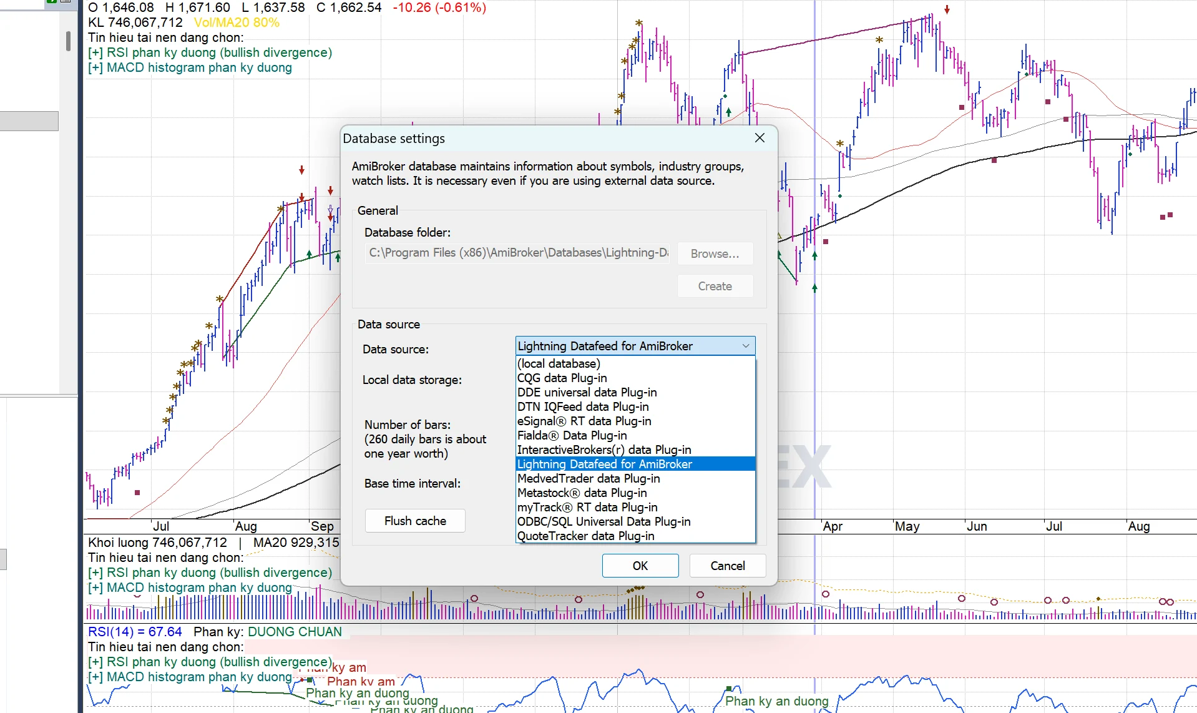1197x713 pixels.
Task: Collapse the Data source dropdown
Action: coord(745,346)
